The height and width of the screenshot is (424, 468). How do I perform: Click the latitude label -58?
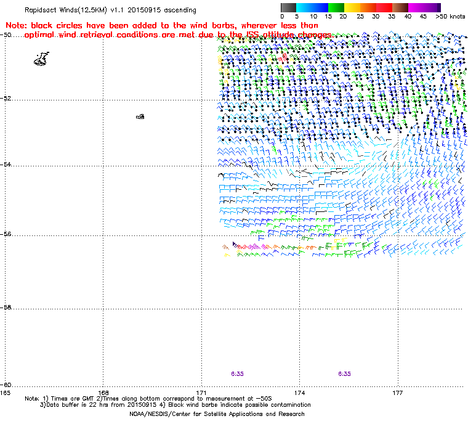tap(6, 307)
